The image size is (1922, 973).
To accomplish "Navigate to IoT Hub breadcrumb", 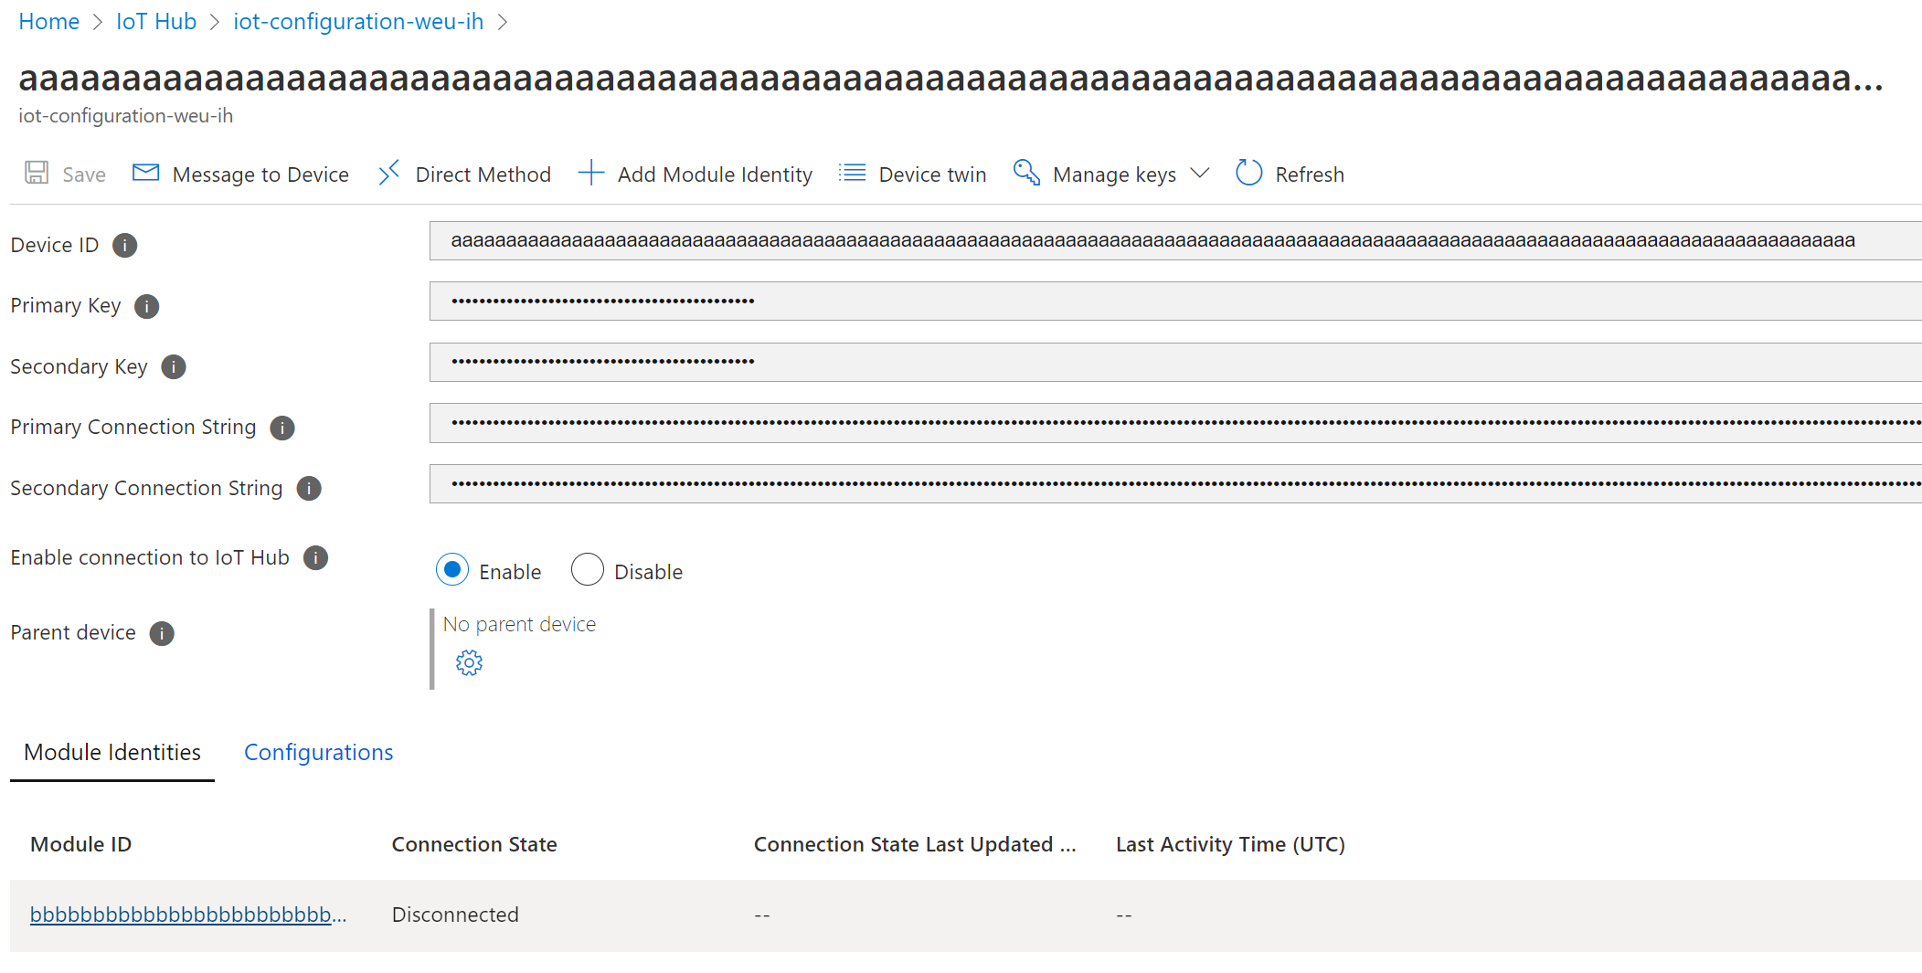I will (156, 22).
